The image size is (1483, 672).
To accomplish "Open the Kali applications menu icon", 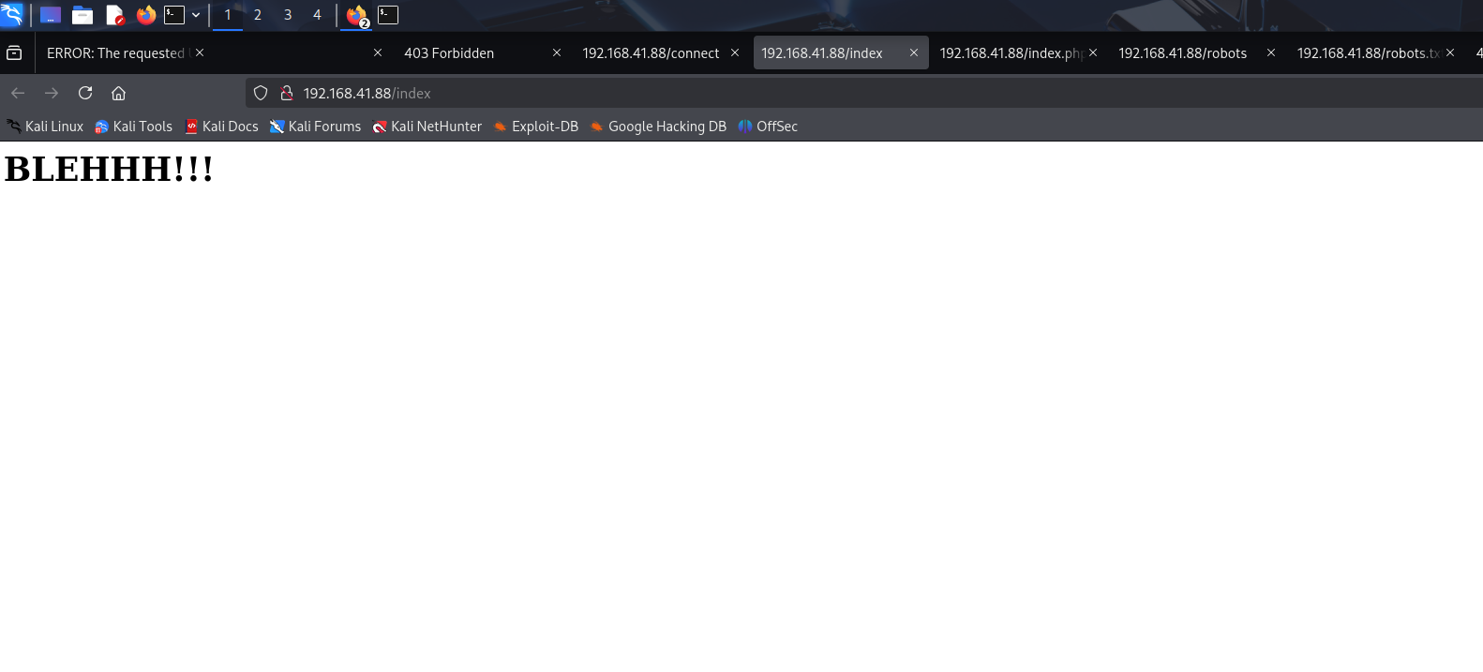I will pos(12,15).
